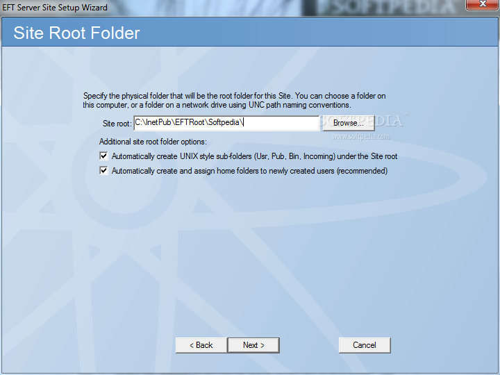This screenshot has height=375, width=500.
Task: Toggle automatically create UNIX style sub-folders checkbox
Action: tap(103, 156)
